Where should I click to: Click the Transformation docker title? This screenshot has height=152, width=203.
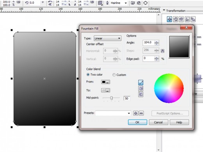tap(176, 11)
